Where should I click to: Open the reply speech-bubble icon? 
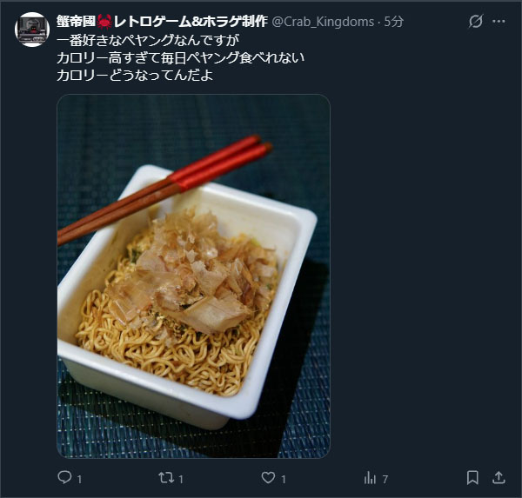(64, 478)
